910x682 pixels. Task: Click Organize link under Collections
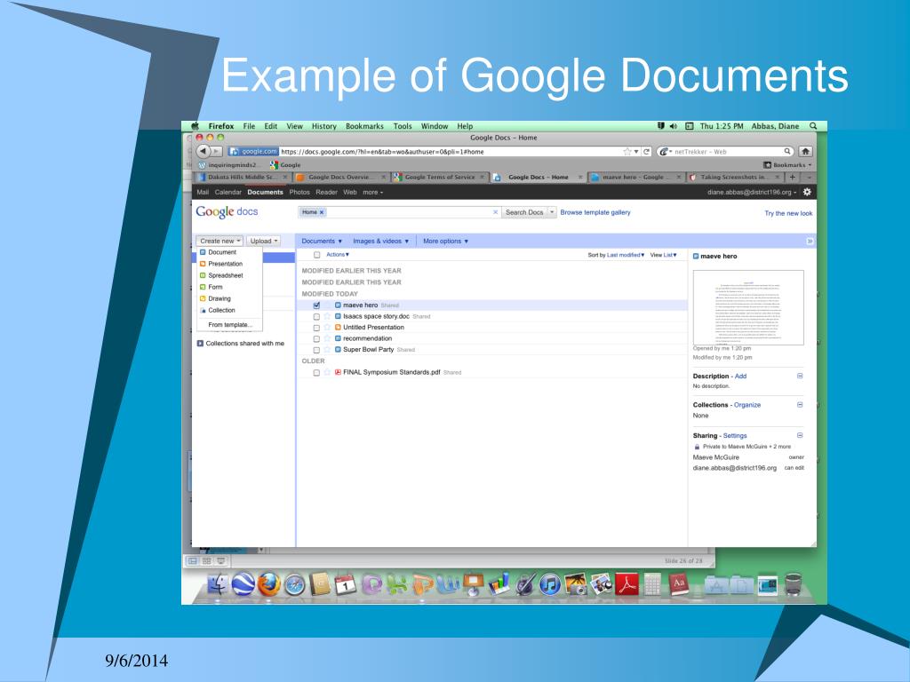pos(746,405)
